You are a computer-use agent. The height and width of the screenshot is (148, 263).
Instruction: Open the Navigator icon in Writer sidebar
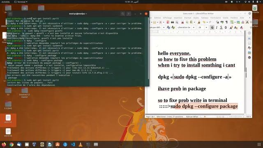coord(249,58)
